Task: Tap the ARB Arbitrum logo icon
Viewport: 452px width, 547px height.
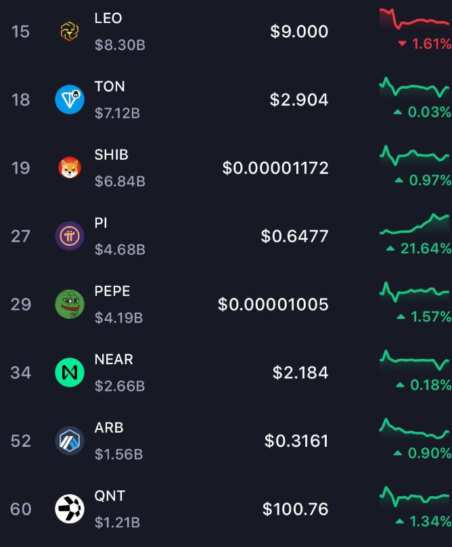Action: click(x=70, y=441)
